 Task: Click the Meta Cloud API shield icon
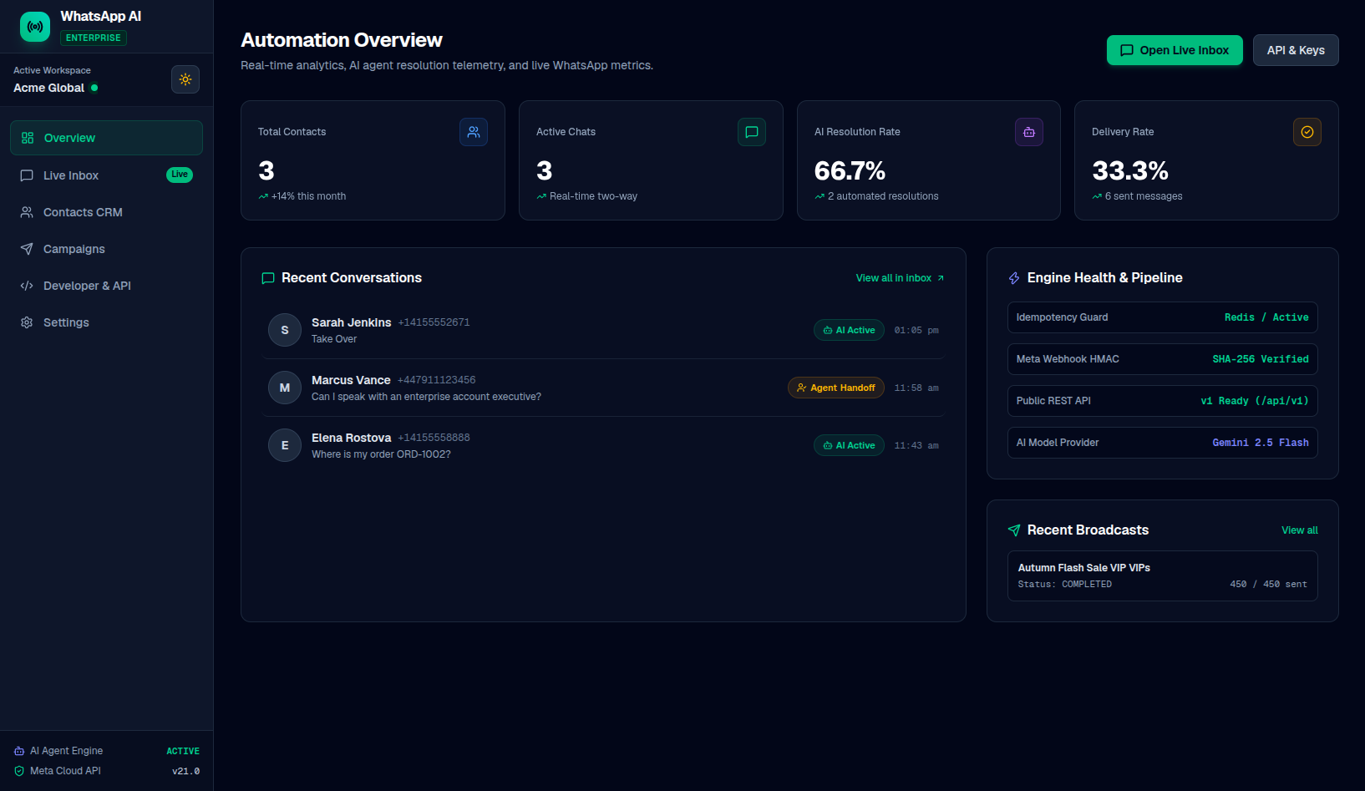tap(19, 771)
